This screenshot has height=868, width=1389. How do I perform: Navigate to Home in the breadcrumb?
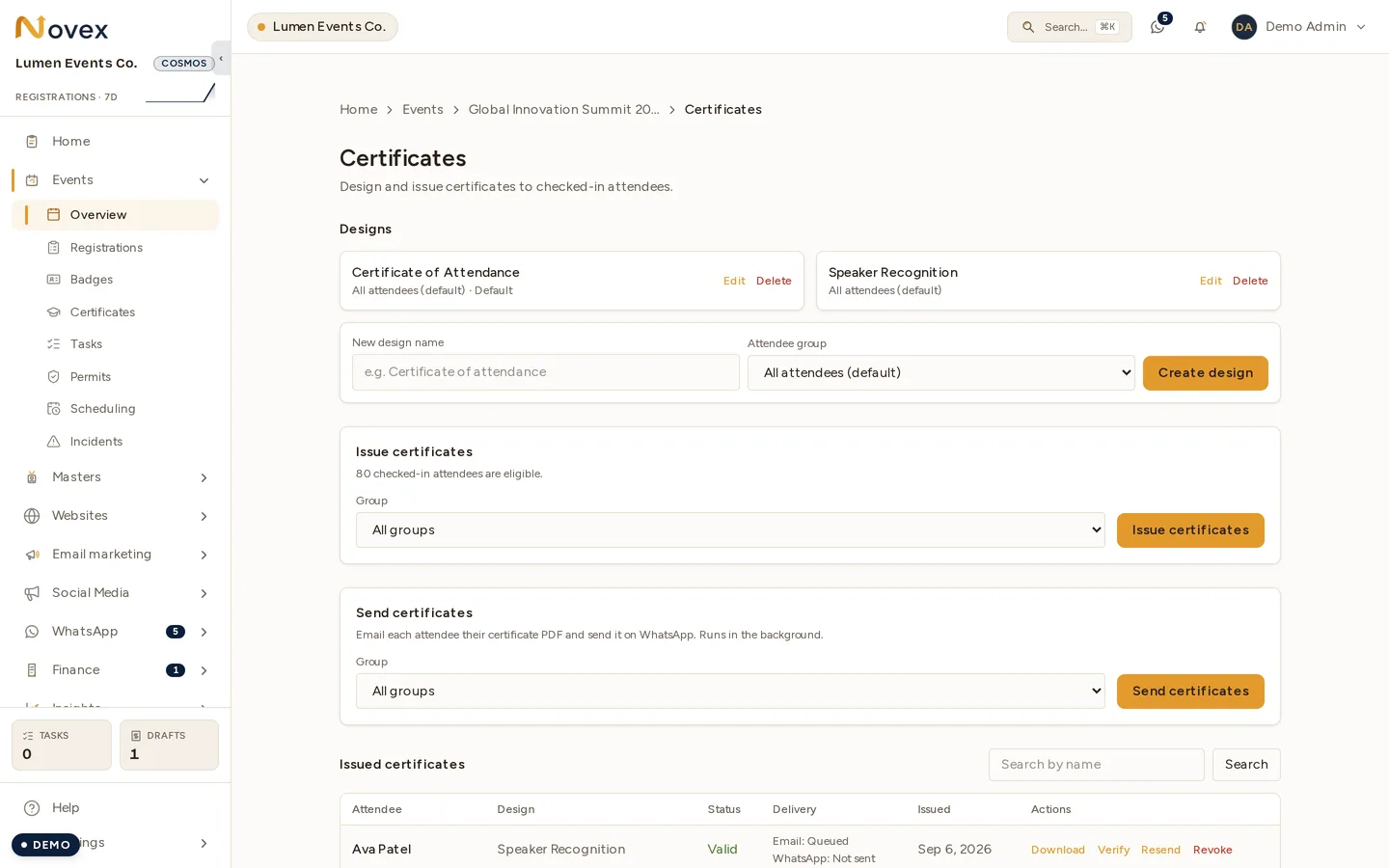pos(359,110)
